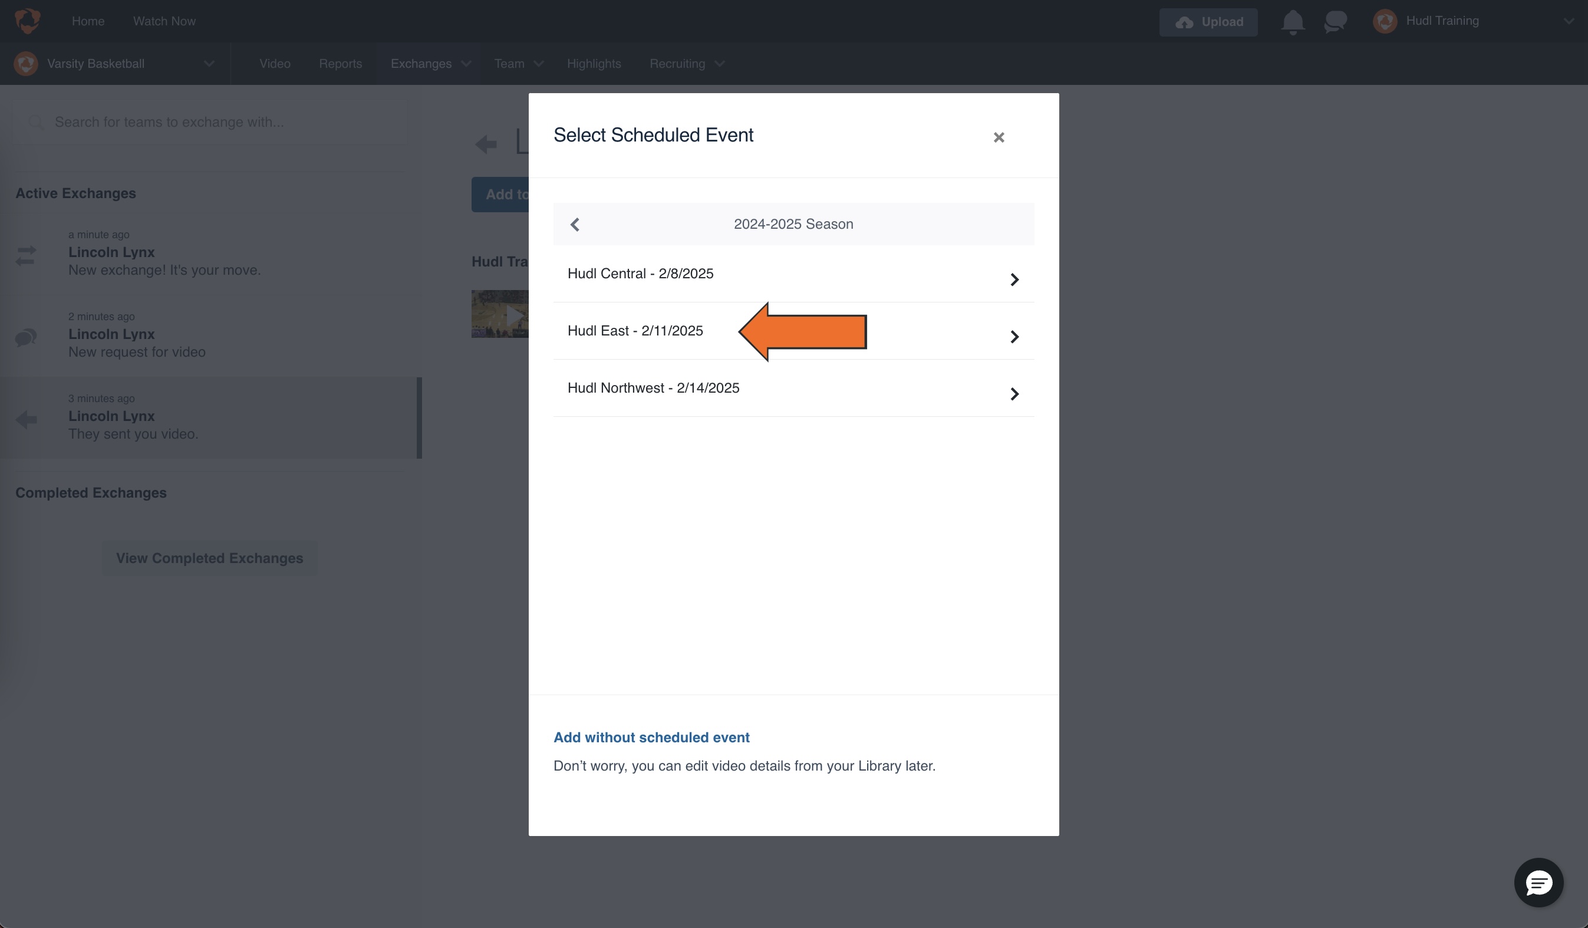Click View Completed Exchanges
This screenshot has height=928, width=1588.
pyautogui.click(x=209, y=558)
